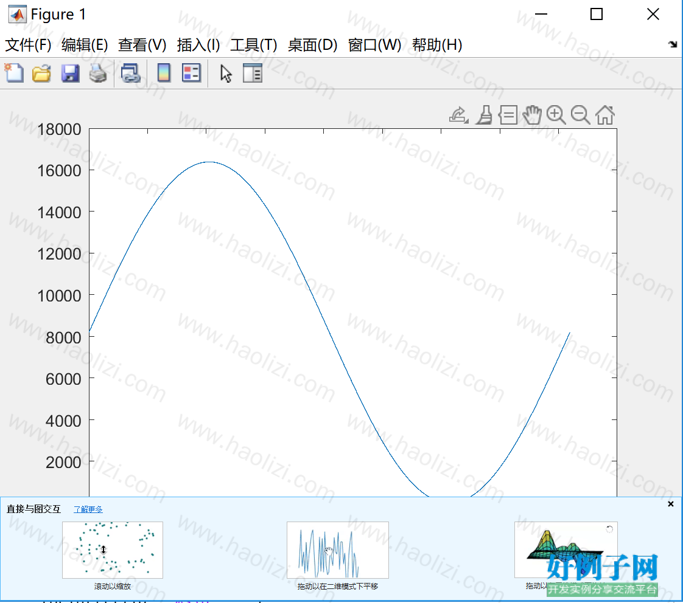Image resolution: width=683 pixels, height=603 pixels.
Task: Activate the zoom out magnifier
Action: tap(581, 115)
